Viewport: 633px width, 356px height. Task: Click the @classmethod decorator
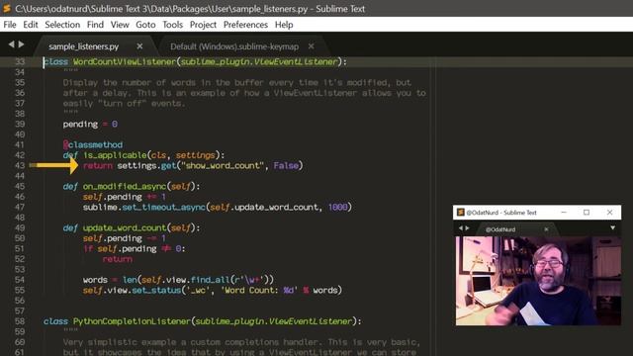pos(93,144)
